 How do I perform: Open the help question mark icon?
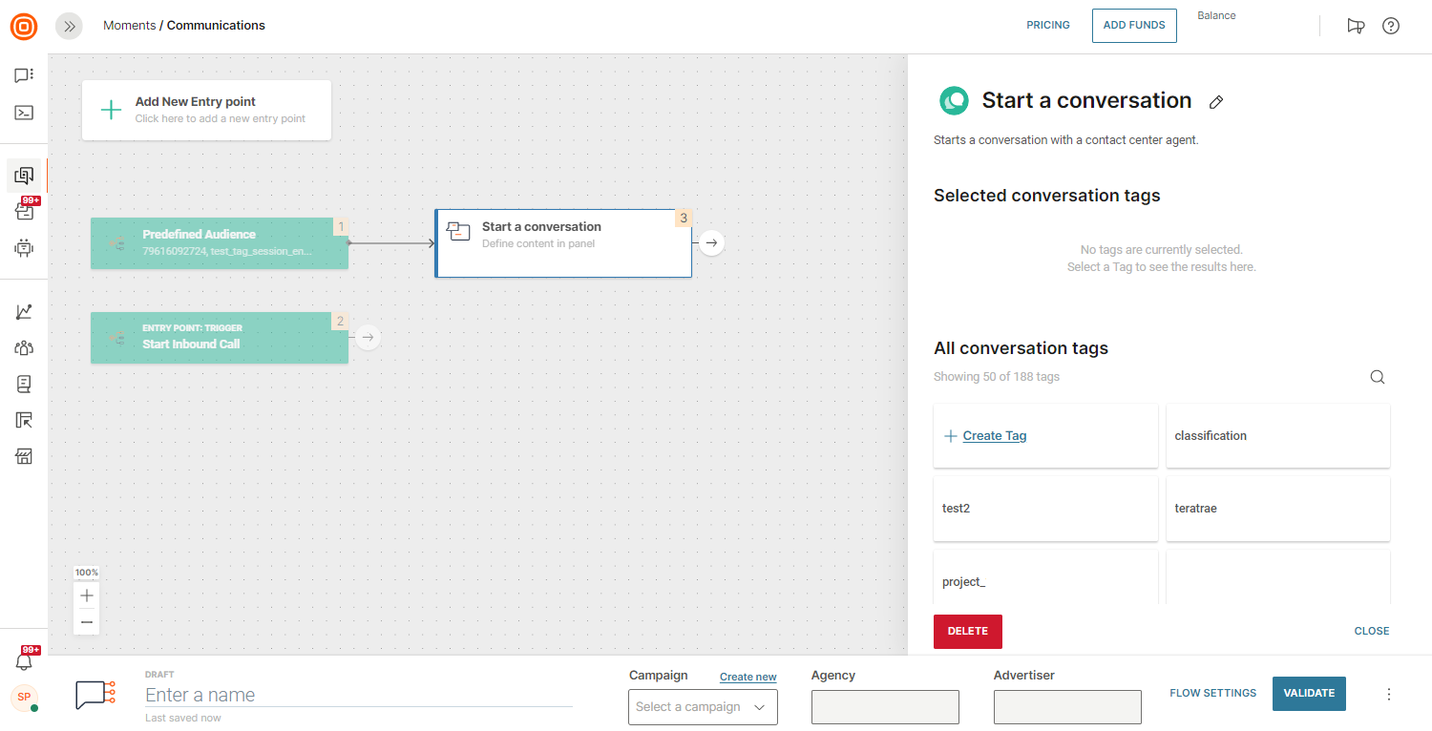pyautogui.click(x=1390, y=26)
